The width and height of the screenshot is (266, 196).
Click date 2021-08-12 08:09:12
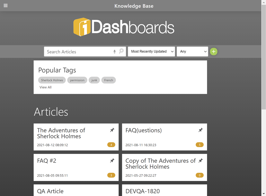52,145
